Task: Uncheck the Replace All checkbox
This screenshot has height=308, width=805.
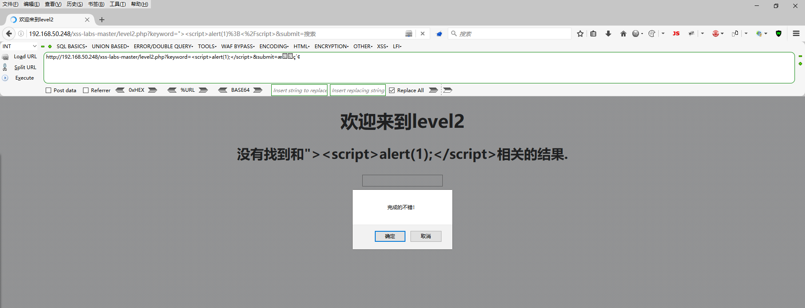Action: pos(392,91)
